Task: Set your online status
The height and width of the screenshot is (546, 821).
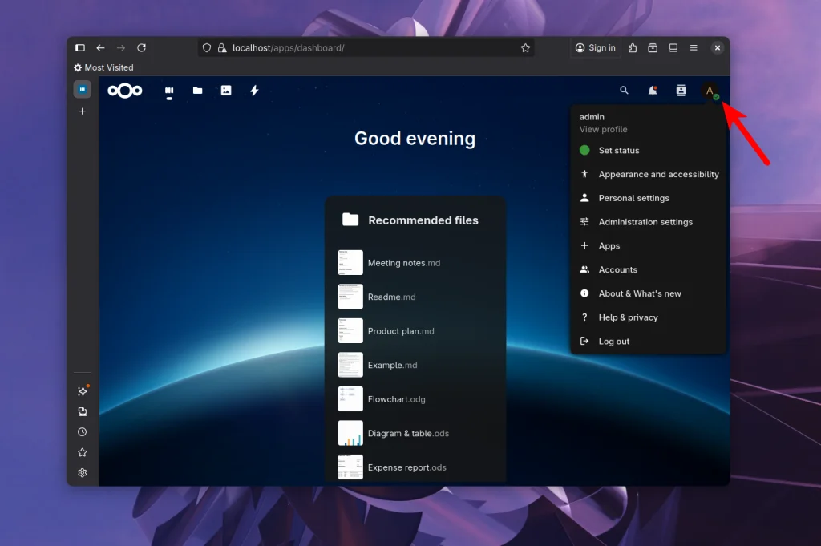Action: tap(617, 150)
